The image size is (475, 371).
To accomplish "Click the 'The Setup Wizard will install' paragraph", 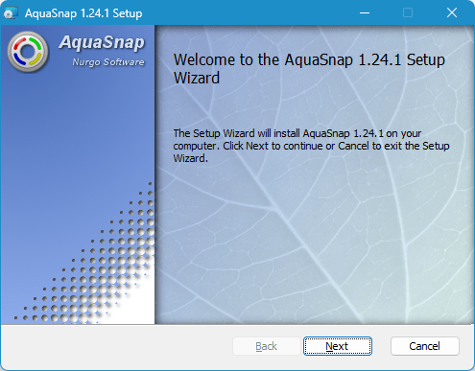I will [x=311, y=146].
